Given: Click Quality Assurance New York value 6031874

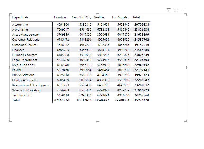Looking at the screenshot, I should pos(85,80).
